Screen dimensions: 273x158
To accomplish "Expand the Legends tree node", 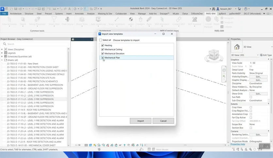I will point(2,53).
